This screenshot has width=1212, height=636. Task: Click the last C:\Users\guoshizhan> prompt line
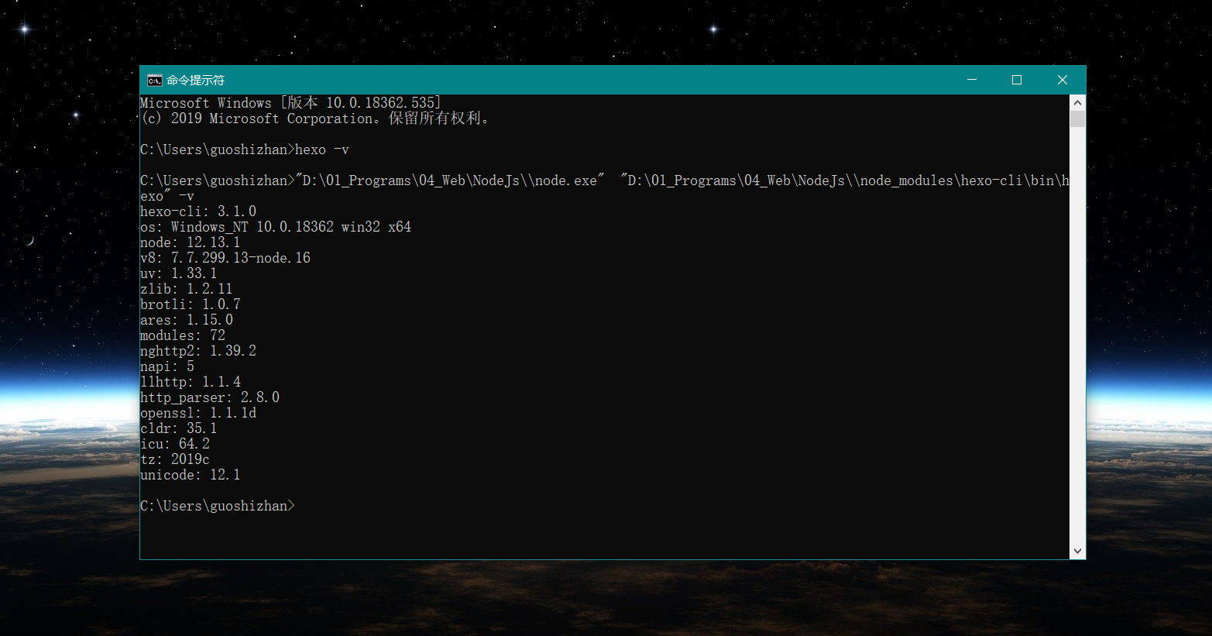(217, 506)
